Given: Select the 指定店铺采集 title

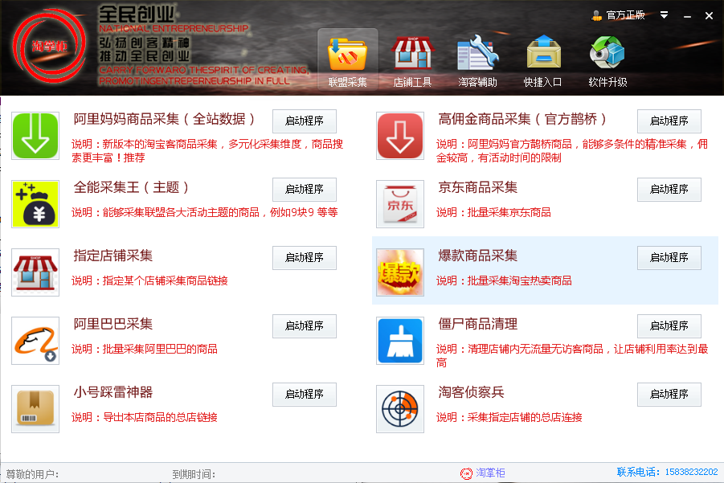Looking at the screenshot, I should (x=112, y=256).
